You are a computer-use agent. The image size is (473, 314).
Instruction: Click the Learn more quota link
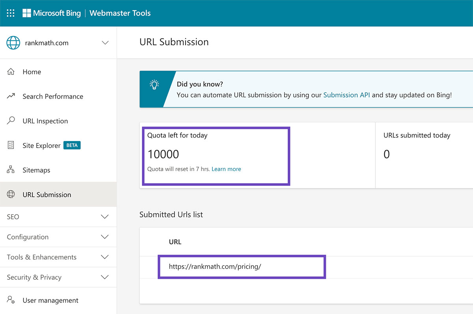point(226,169)
